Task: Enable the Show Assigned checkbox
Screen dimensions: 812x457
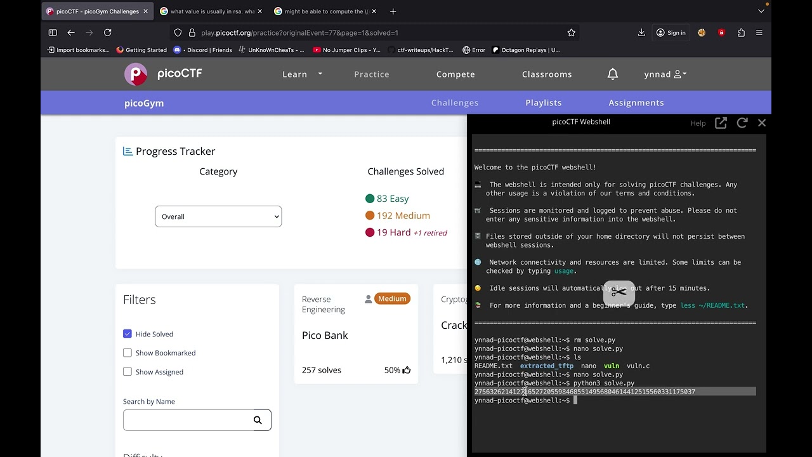Action: pos(128,372)
